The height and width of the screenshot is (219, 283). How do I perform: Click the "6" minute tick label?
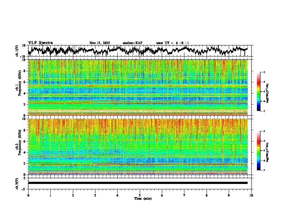pos(162,195)
